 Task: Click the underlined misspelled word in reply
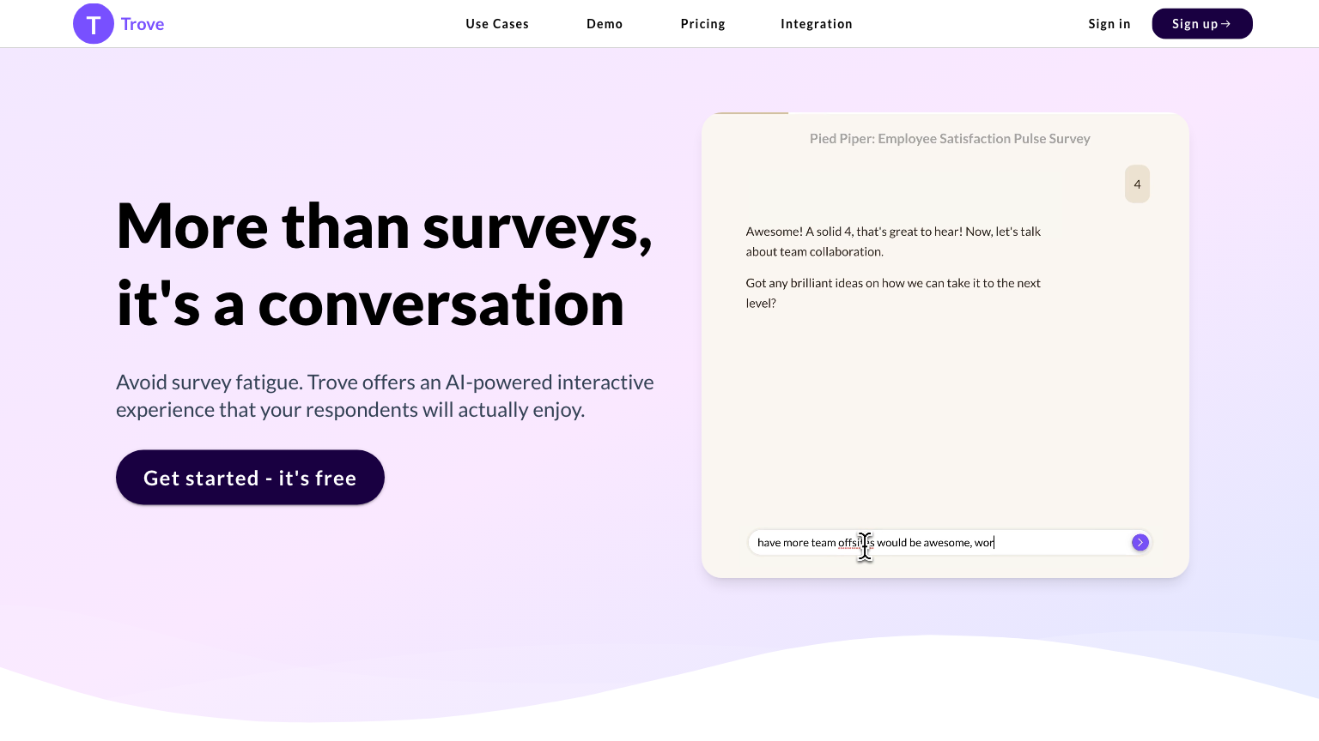point(849,543)
